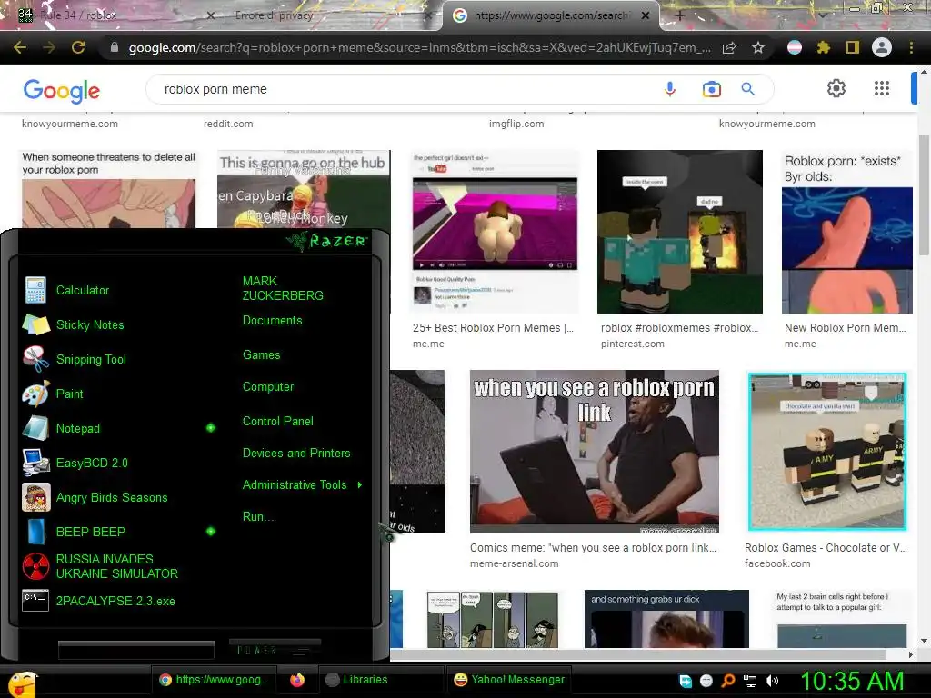Viewport: 931px width, 698px height.
Task: Click the striped flag extension icon
Action: click(x=795, y=47)
